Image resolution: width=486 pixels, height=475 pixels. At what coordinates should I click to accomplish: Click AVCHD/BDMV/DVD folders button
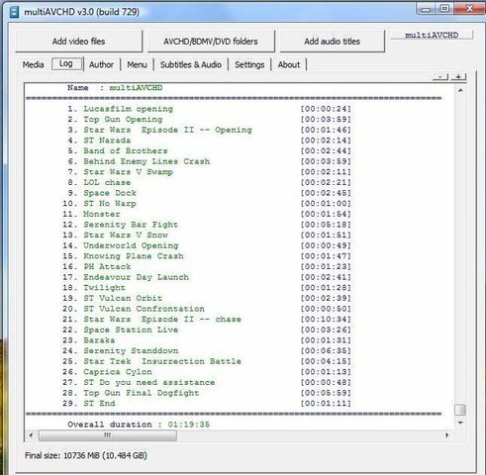211,42
